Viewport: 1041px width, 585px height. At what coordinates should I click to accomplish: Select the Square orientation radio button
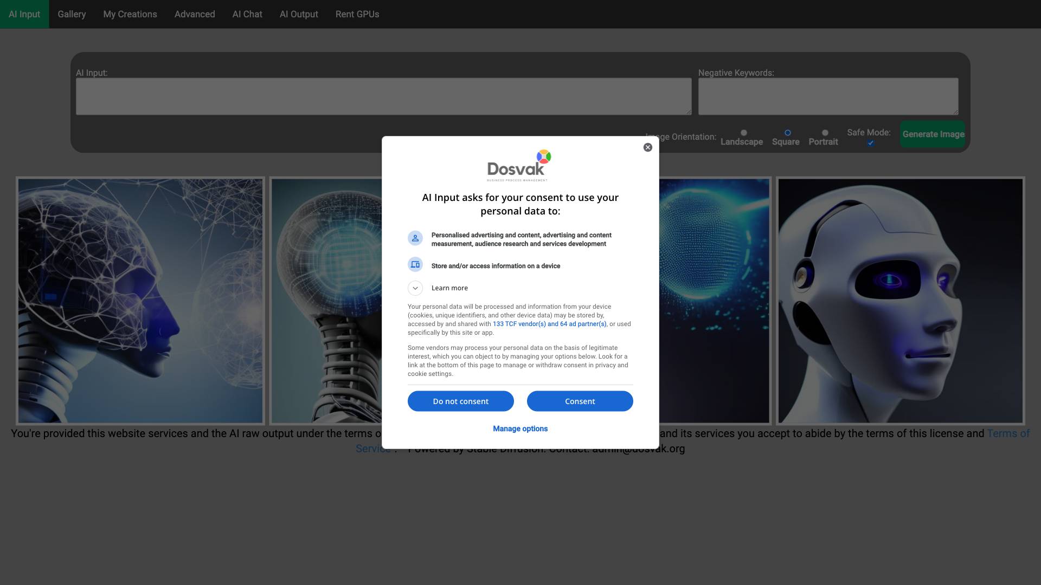click(x=787, y=133)
